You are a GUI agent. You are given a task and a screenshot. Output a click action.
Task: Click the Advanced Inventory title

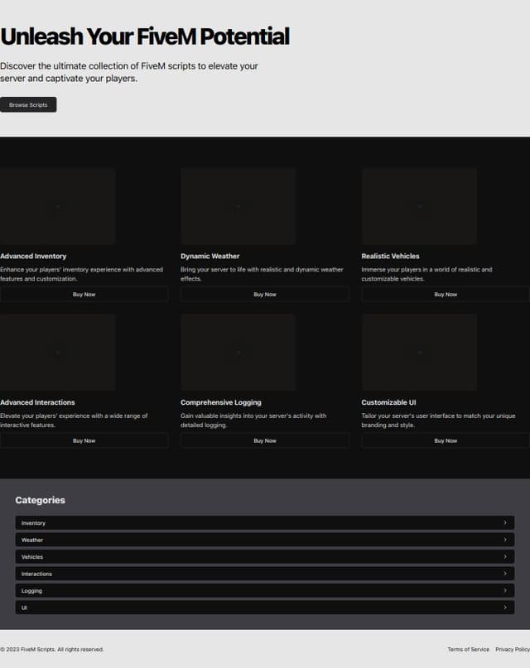coord(33,256)
